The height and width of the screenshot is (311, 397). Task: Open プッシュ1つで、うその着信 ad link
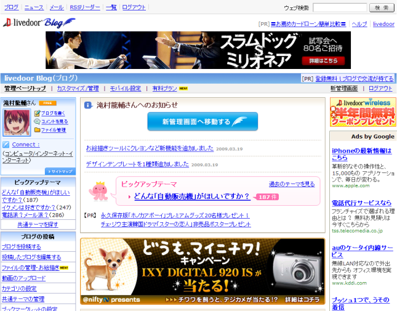tap(361, 304)
